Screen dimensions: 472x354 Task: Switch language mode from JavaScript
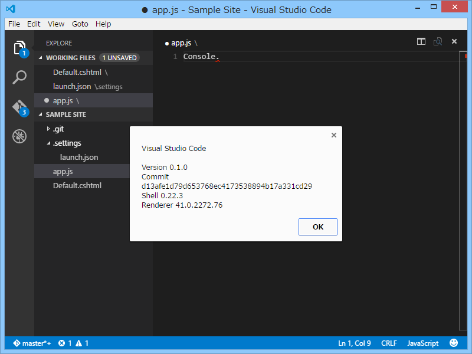[x=422, y=343]
